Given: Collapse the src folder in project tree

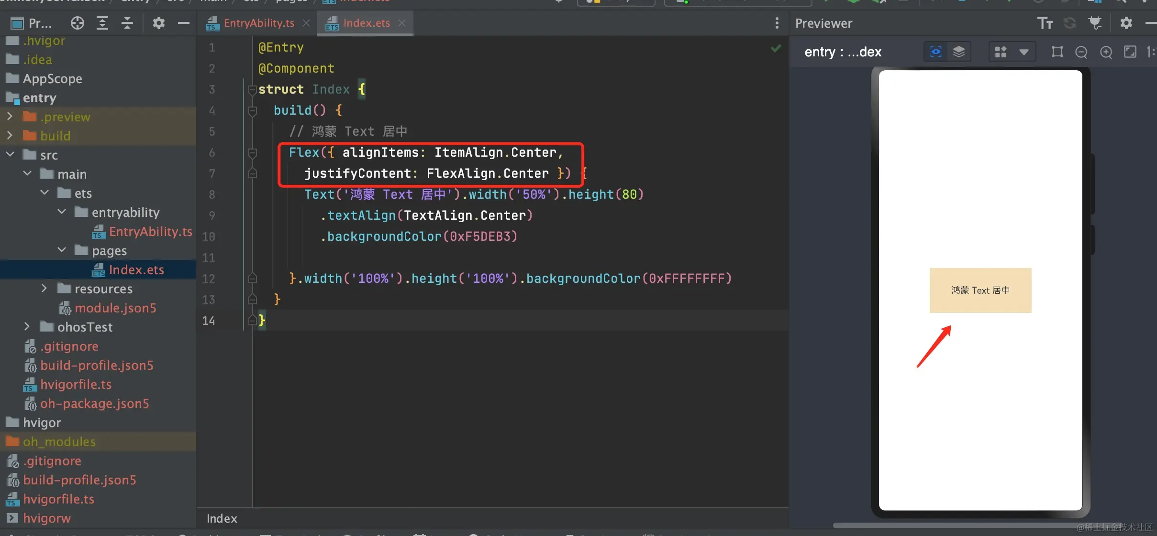Looking at the screenshot, I should click(10, 155).
